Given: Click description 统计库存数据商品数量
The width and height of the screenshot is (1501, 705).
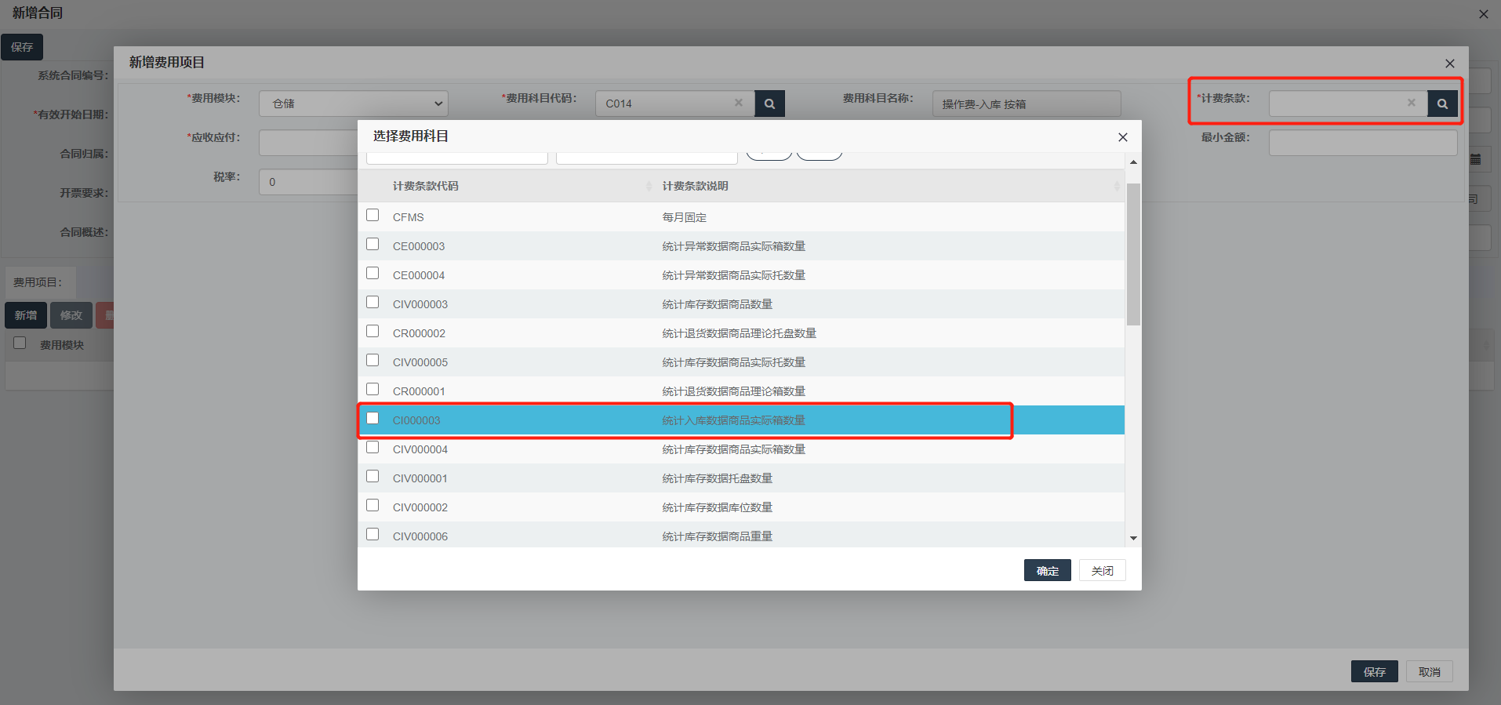Looking at the screenshot, I should click(718, 304).
